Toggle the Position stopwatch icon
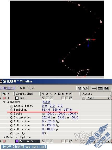112x150 pixels. tap(11, 110)
